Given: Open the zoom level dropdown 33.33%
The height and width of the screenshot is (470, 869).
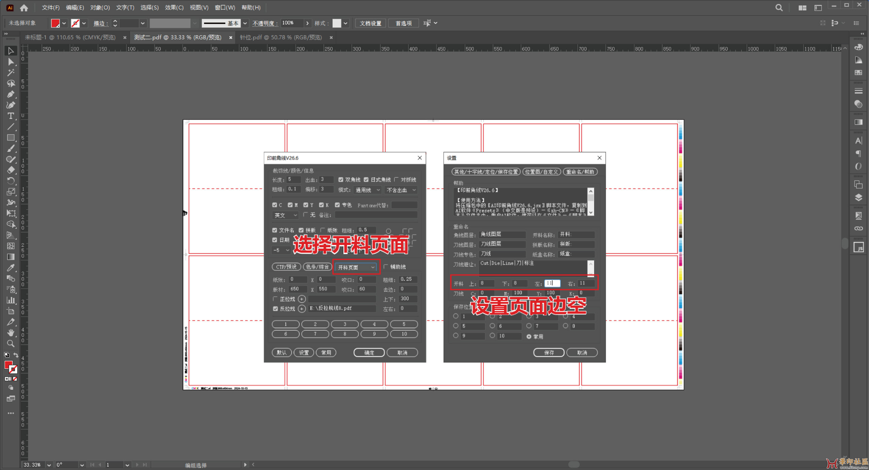Looking at the screenshot, I should [x=49, y=465].
